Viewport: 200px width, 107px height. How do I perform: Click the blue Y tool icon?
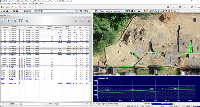159,11
